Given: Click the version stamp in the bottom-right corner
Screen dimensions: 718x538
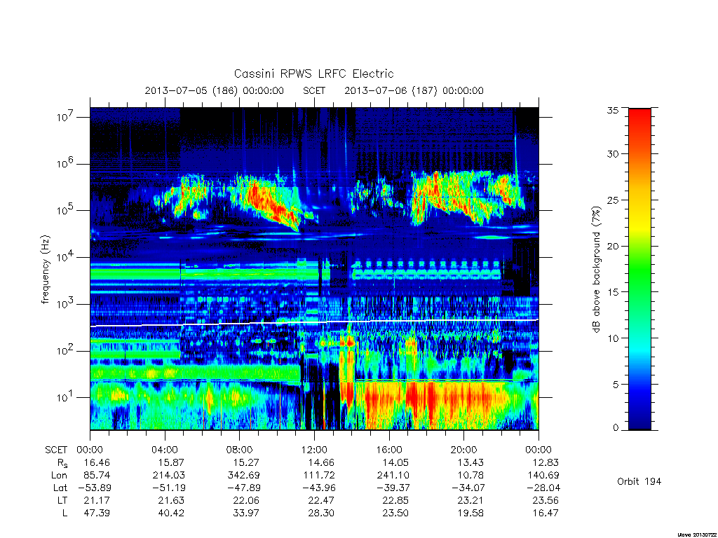Looking at the screenshot, I should [696, 534].
